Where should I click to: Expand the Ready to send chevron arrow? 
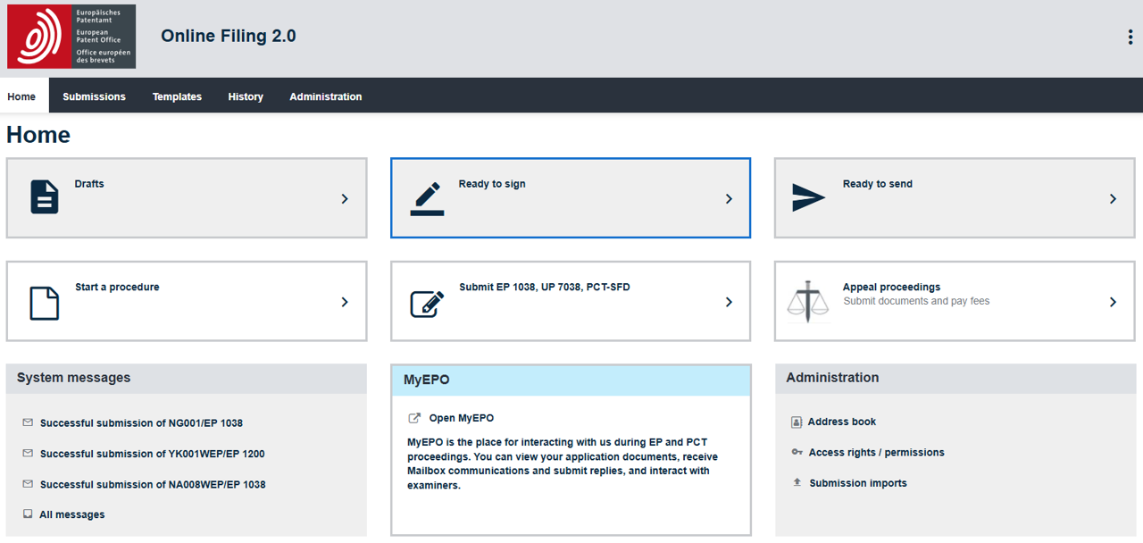tap(1113, 199)
